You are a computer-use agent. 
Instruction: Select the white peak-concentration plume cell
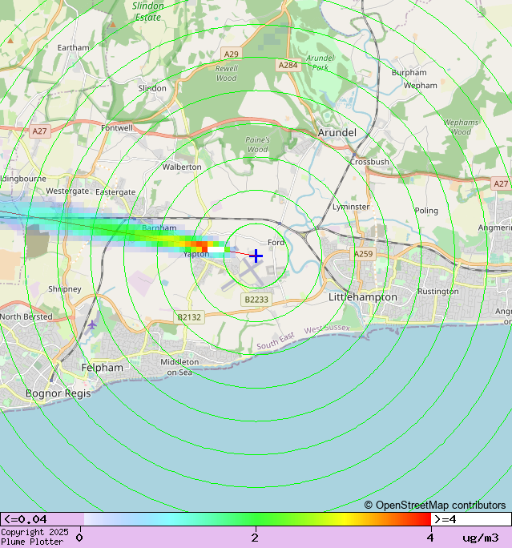pyautogui.click(x=216, y=249)
